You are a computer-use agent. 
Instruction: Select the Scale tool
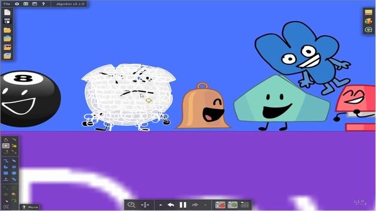tap(14, 152)
